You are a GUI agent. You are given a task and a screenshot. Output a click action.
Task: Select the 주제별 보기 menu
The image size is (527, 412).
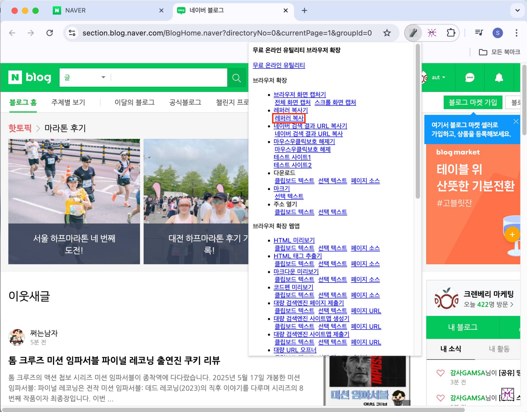(x=68, y=102)
